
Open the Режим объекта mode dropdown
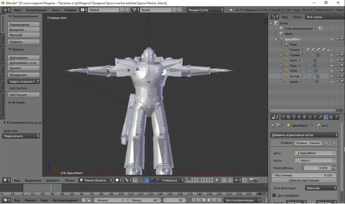pyautogui.click(x=96, y=180)
